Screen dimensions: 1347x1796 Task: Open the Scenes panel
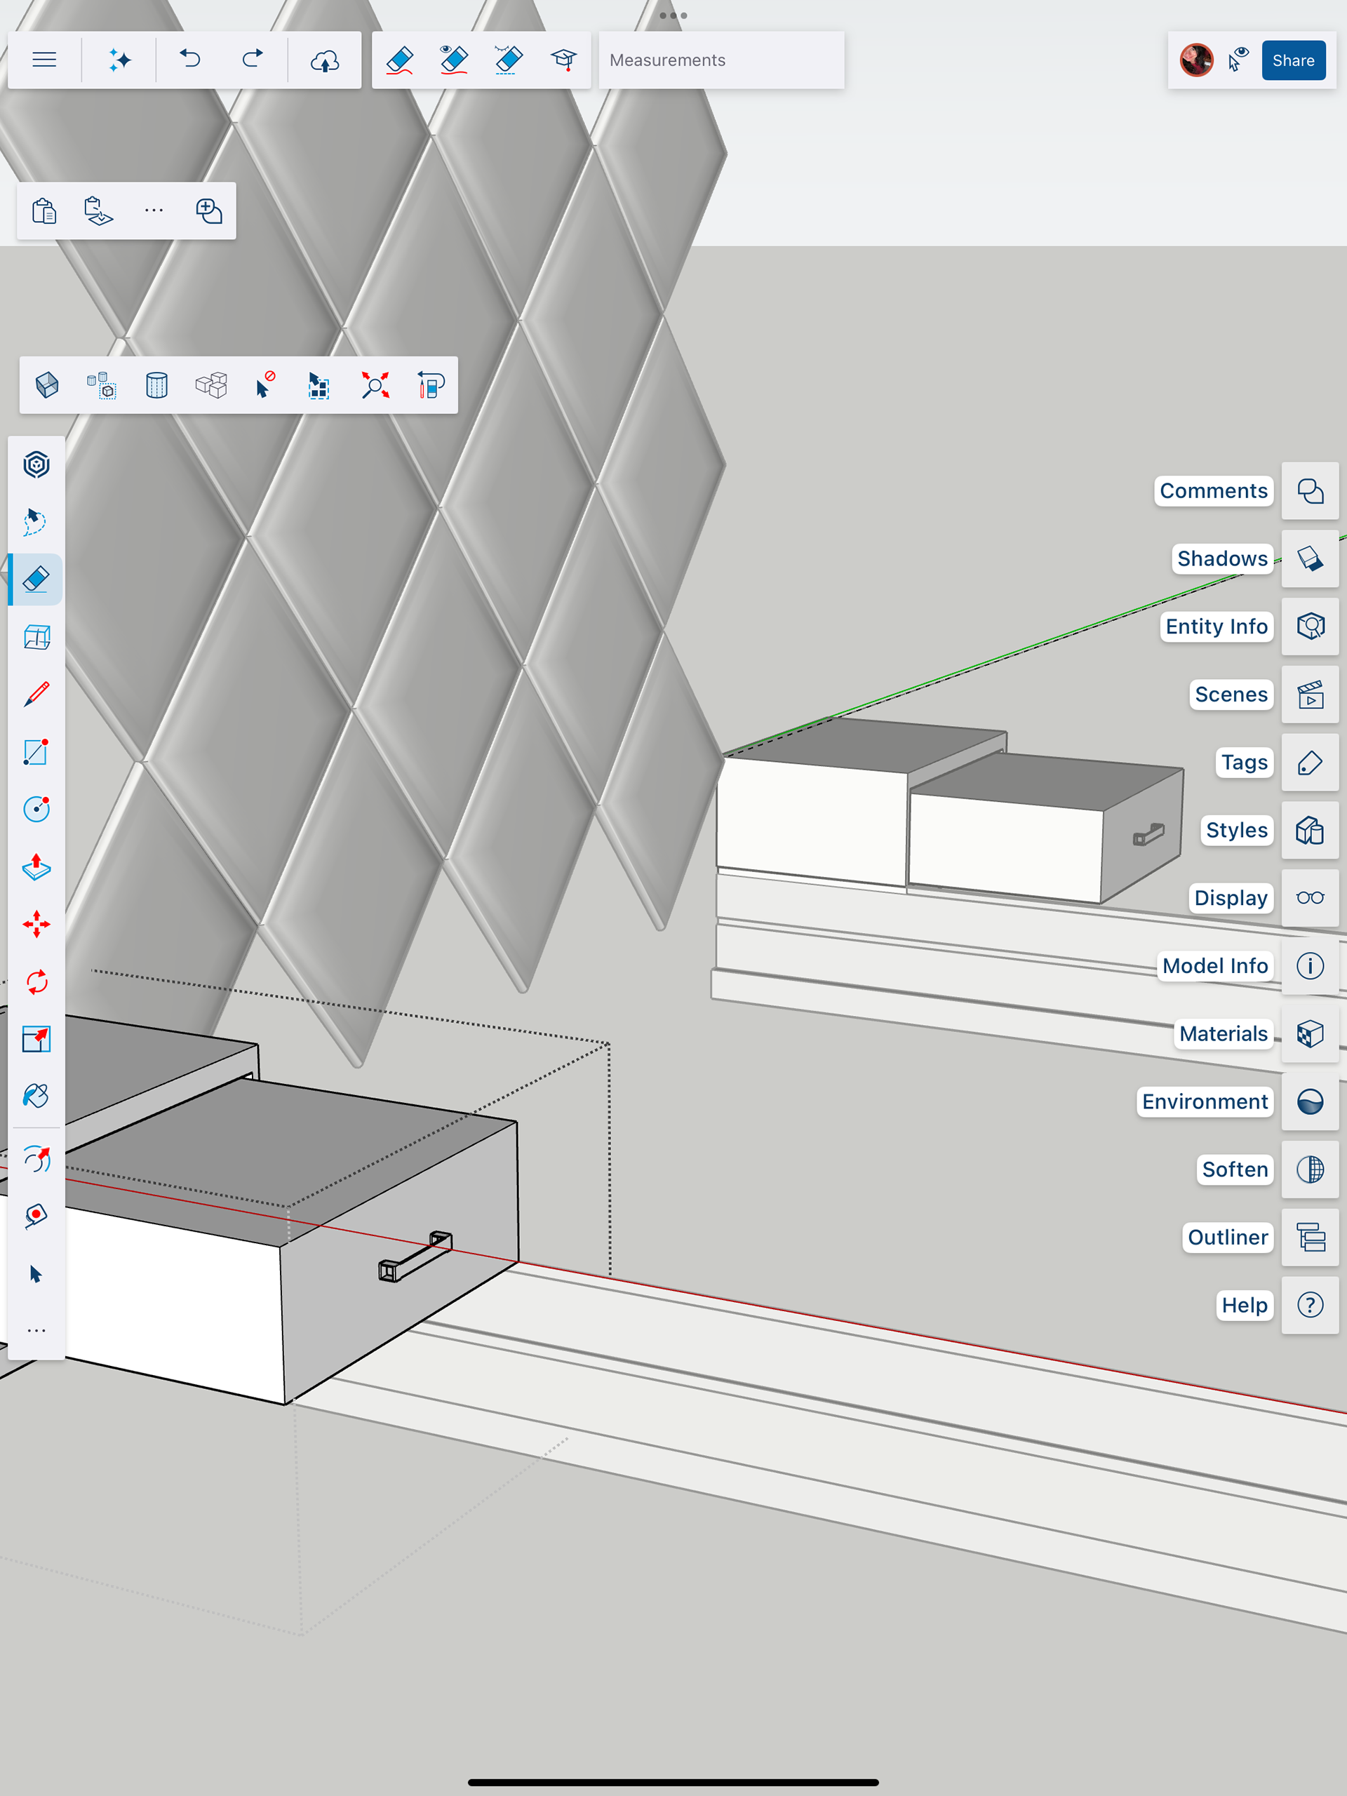[1309, 695]
